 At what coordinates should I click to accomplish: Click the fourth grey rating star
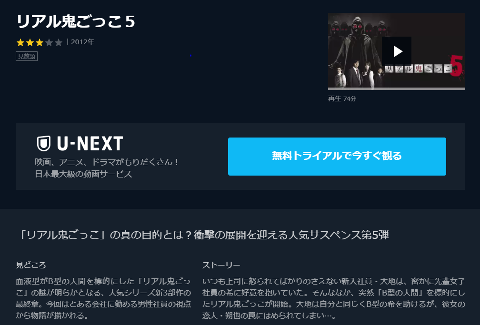(49, 42)
